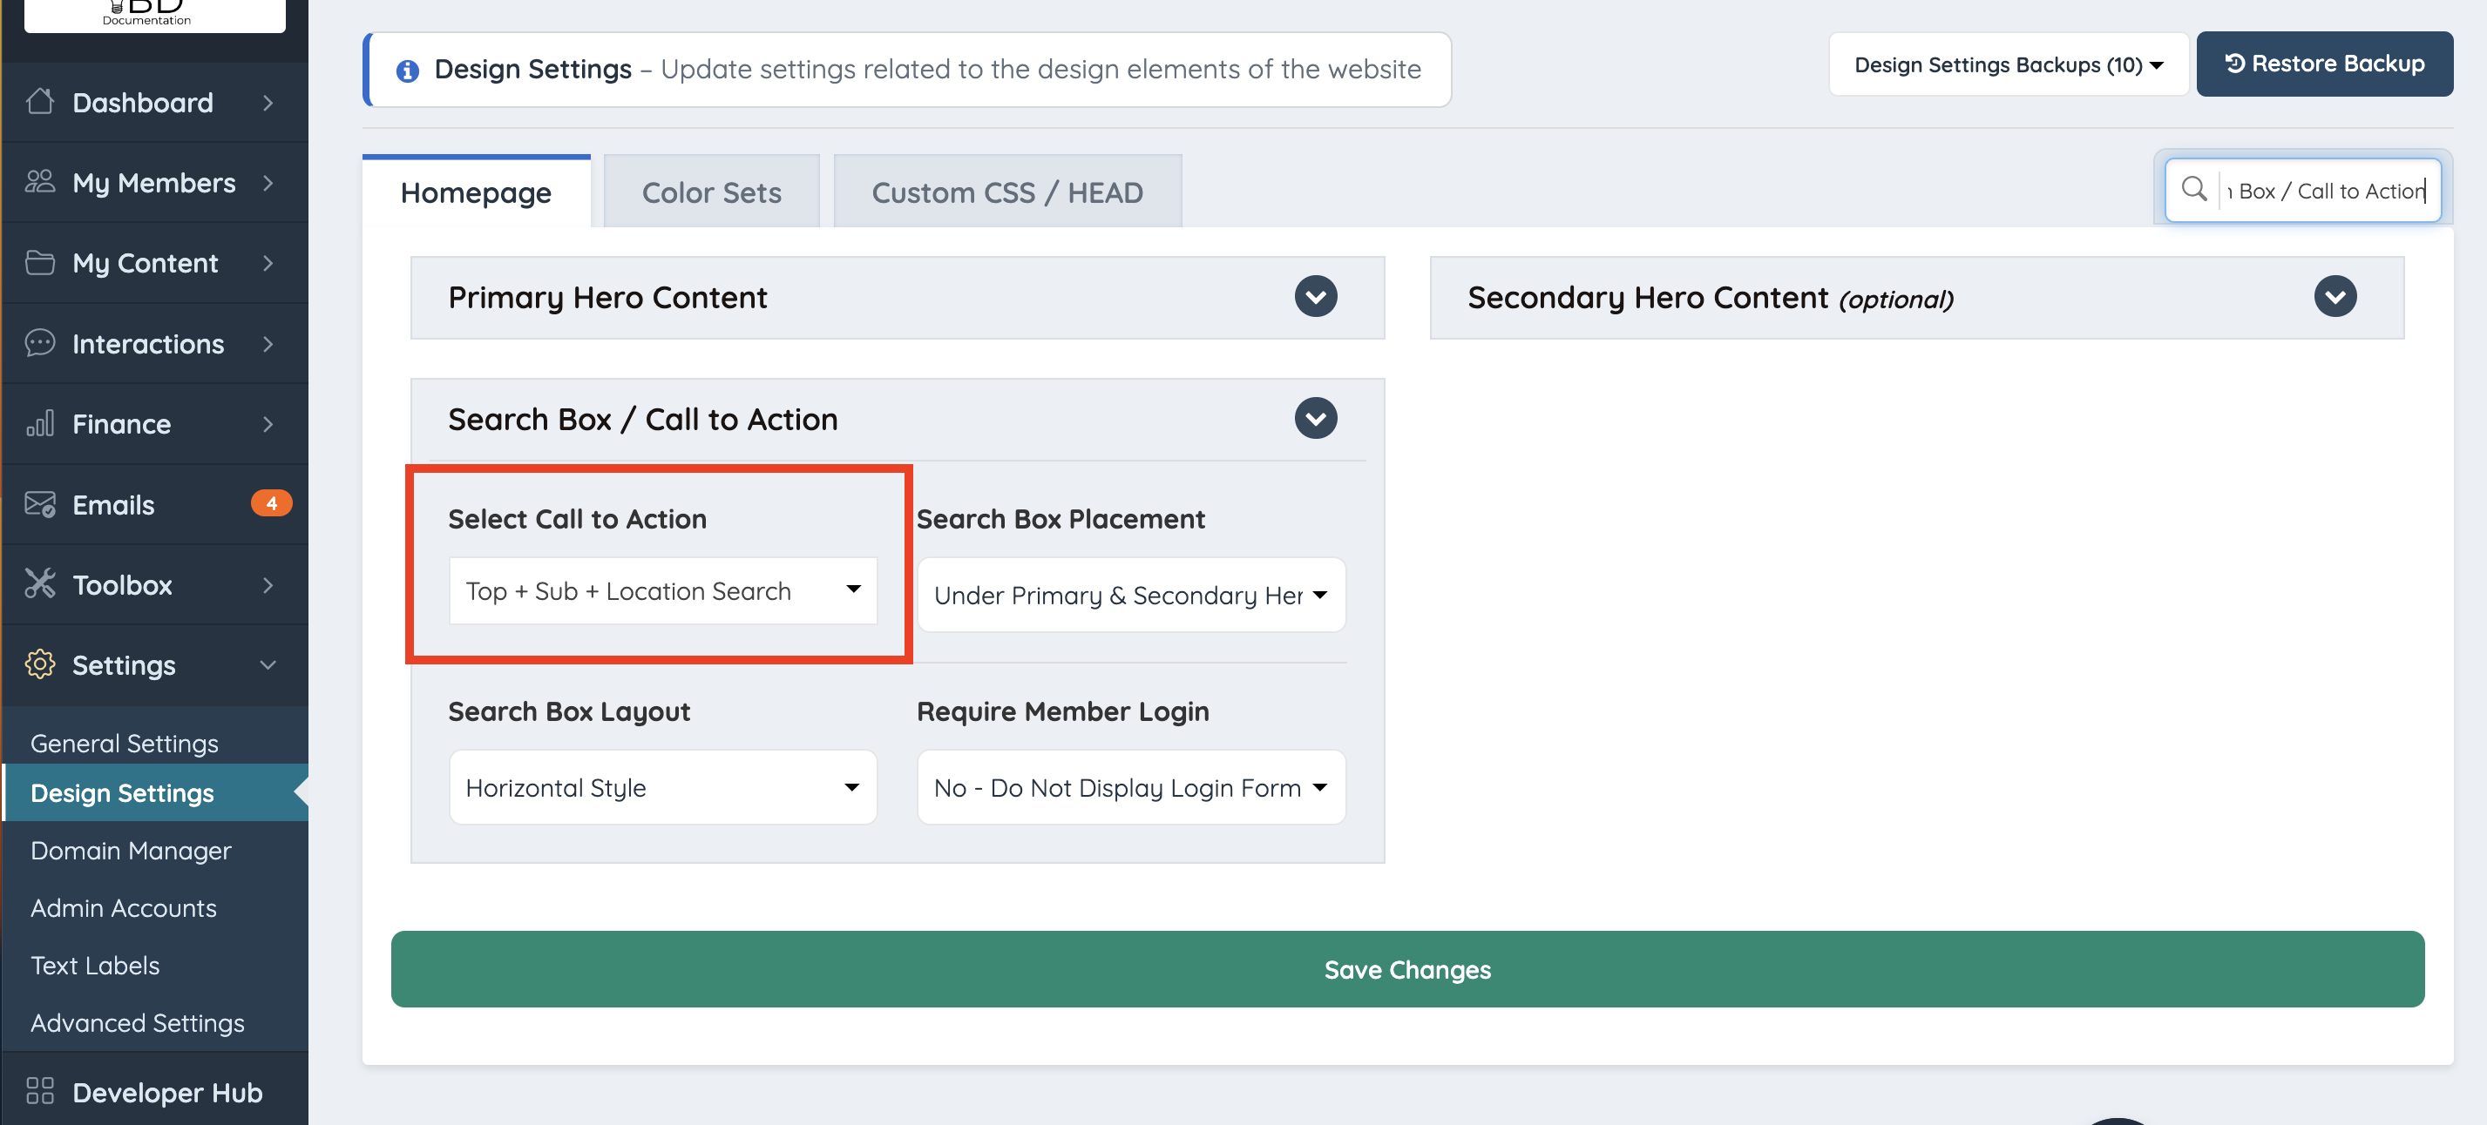2487x1125 pixels.
Task: Click the Dashboard house icon
Action: tap(39, 101)
